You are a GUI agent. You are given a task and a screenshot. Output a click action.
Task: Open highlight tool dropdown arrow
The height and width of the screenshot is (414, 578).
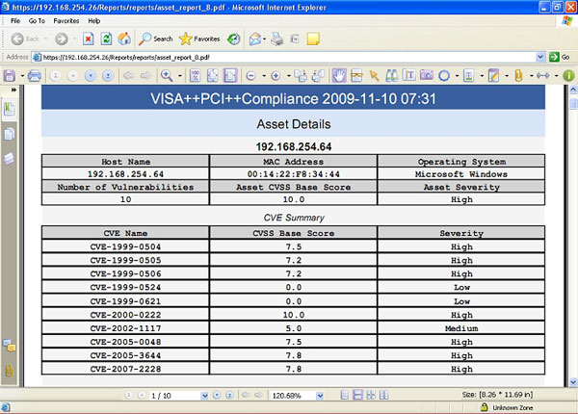(x=482, y=76)
